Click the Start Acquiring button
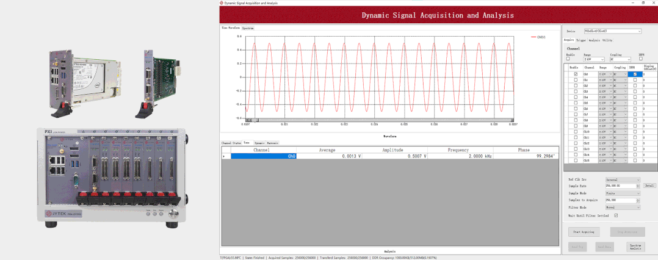This screenshot has height=260, width=658. coord(584,231)
